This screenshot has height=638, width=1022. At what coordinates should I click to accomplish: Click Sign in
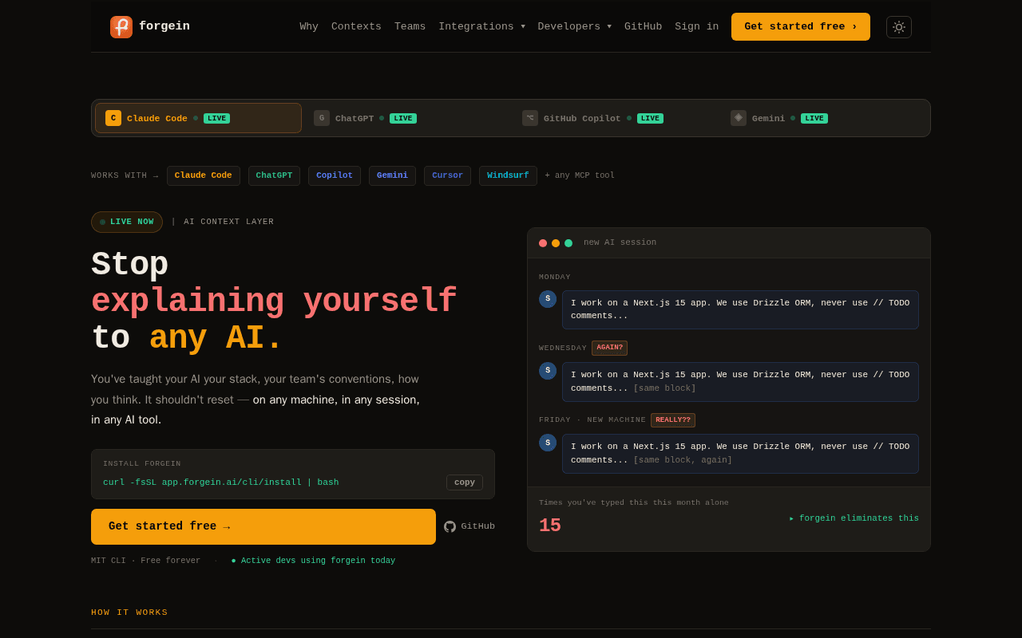pyautogui.click(x=696, y=27)
